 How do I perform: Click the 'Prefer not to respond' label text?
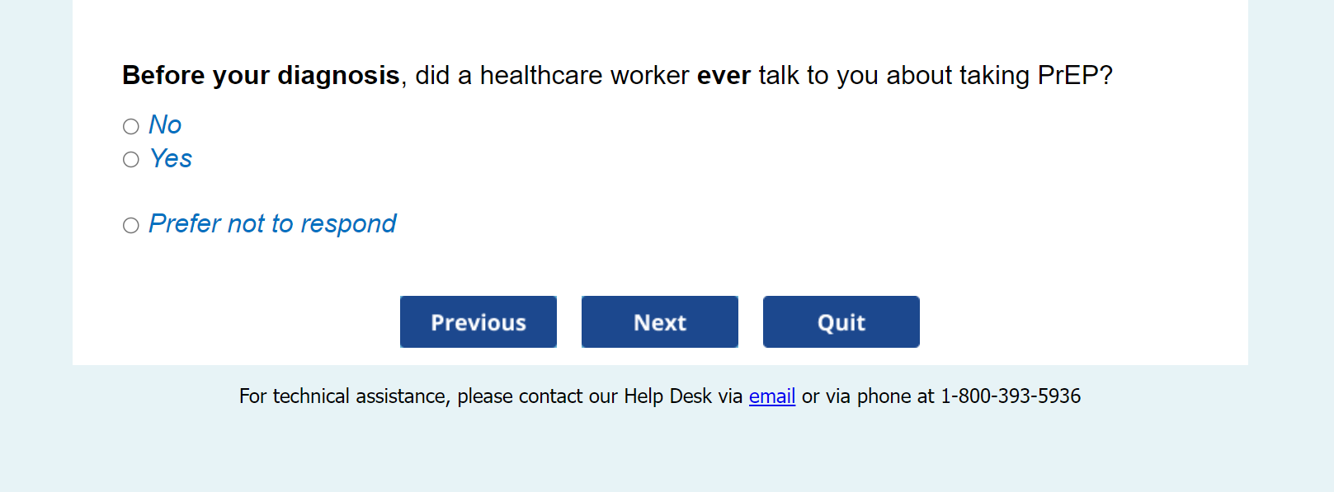click(272, 223)
